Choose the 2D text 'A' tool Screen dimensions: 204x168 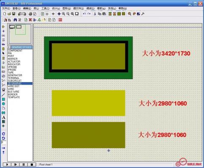3,117
